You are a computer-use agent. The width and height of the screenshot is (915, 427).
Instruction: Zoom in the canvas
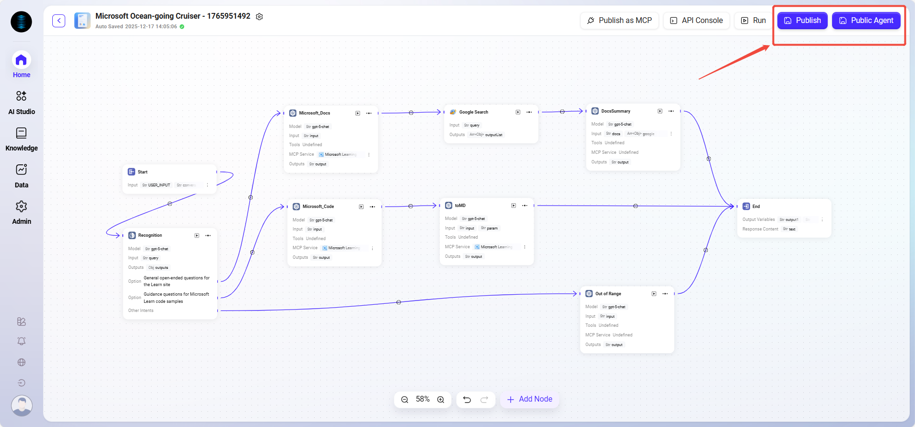(x=441, y=400)
